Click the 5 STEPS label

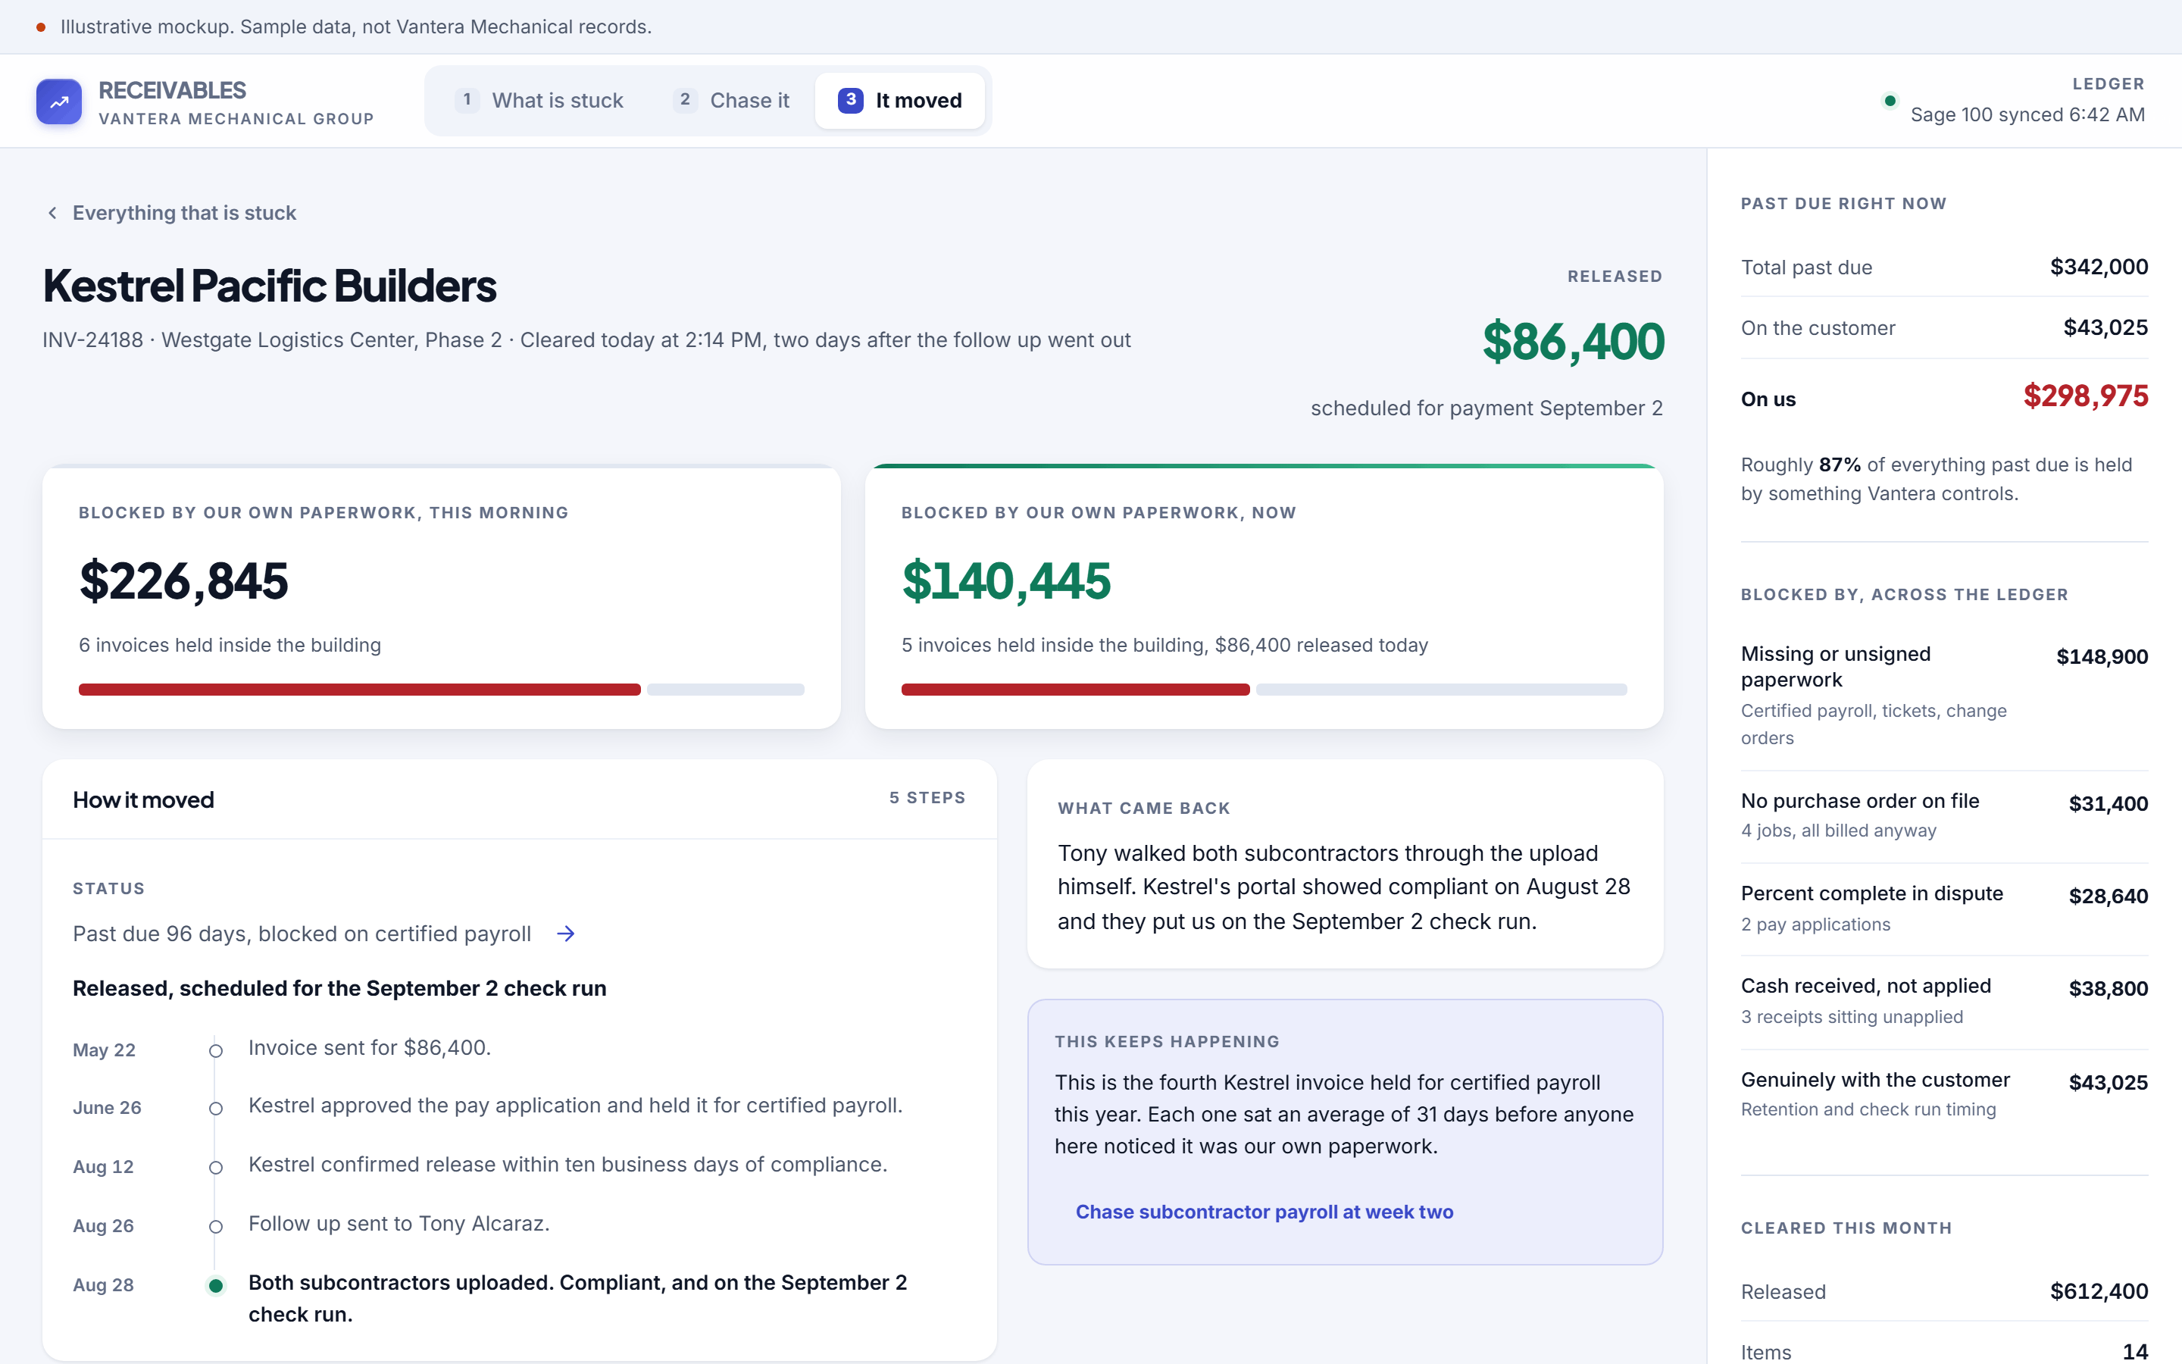[927, 797]
